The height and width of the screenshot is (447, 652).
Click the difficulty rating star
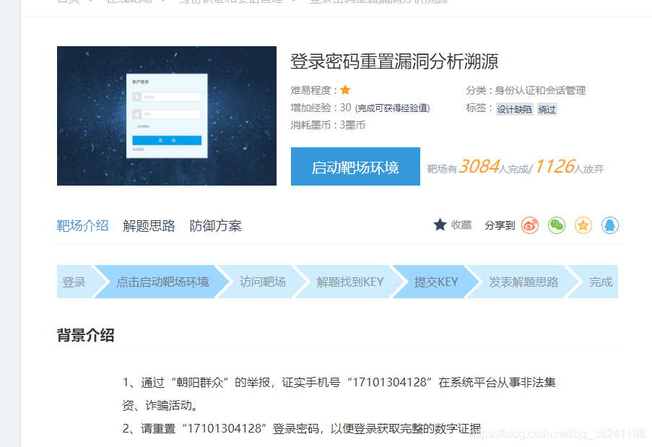click(x=345, y=90)
